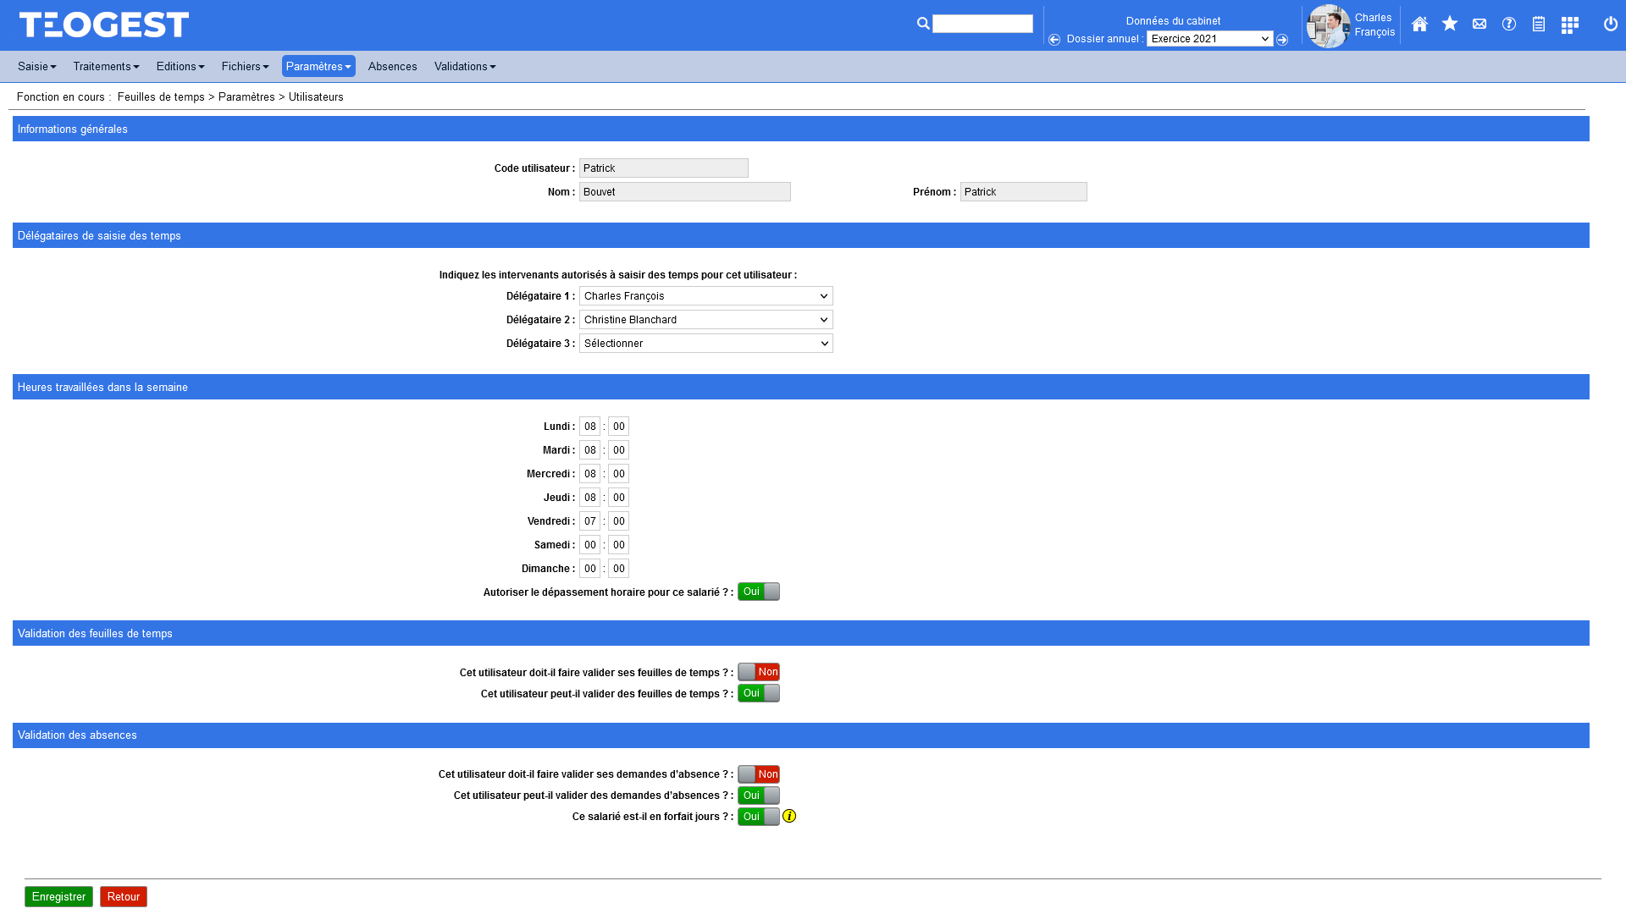
Task: Go to the home page icon
Action: pyautogui.click(x=1419, y=25)
